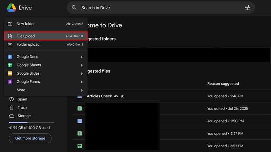Expand the Google Docs submenu arrow
This screenshot has height=152, width=271.
coord(82,57)
